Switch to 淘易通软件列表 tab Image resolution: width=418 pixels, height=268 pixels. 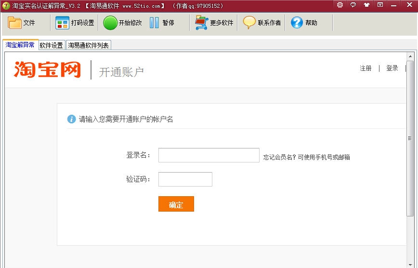coord(88,45)
